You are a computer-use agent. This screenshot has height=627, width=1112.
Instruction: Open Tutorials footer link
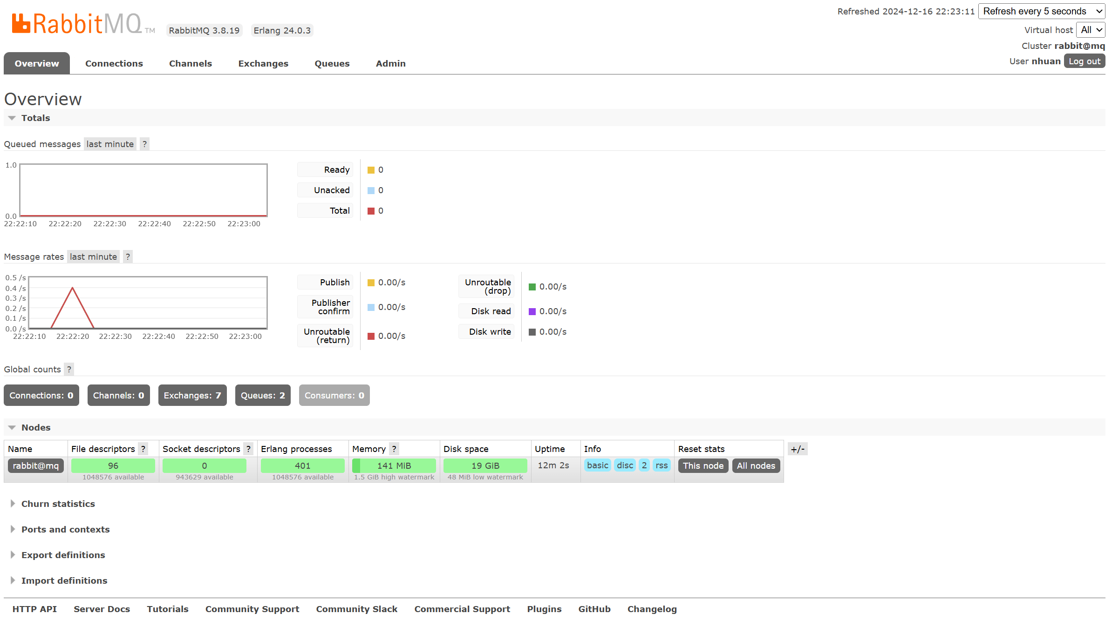(x=168, y=609)
